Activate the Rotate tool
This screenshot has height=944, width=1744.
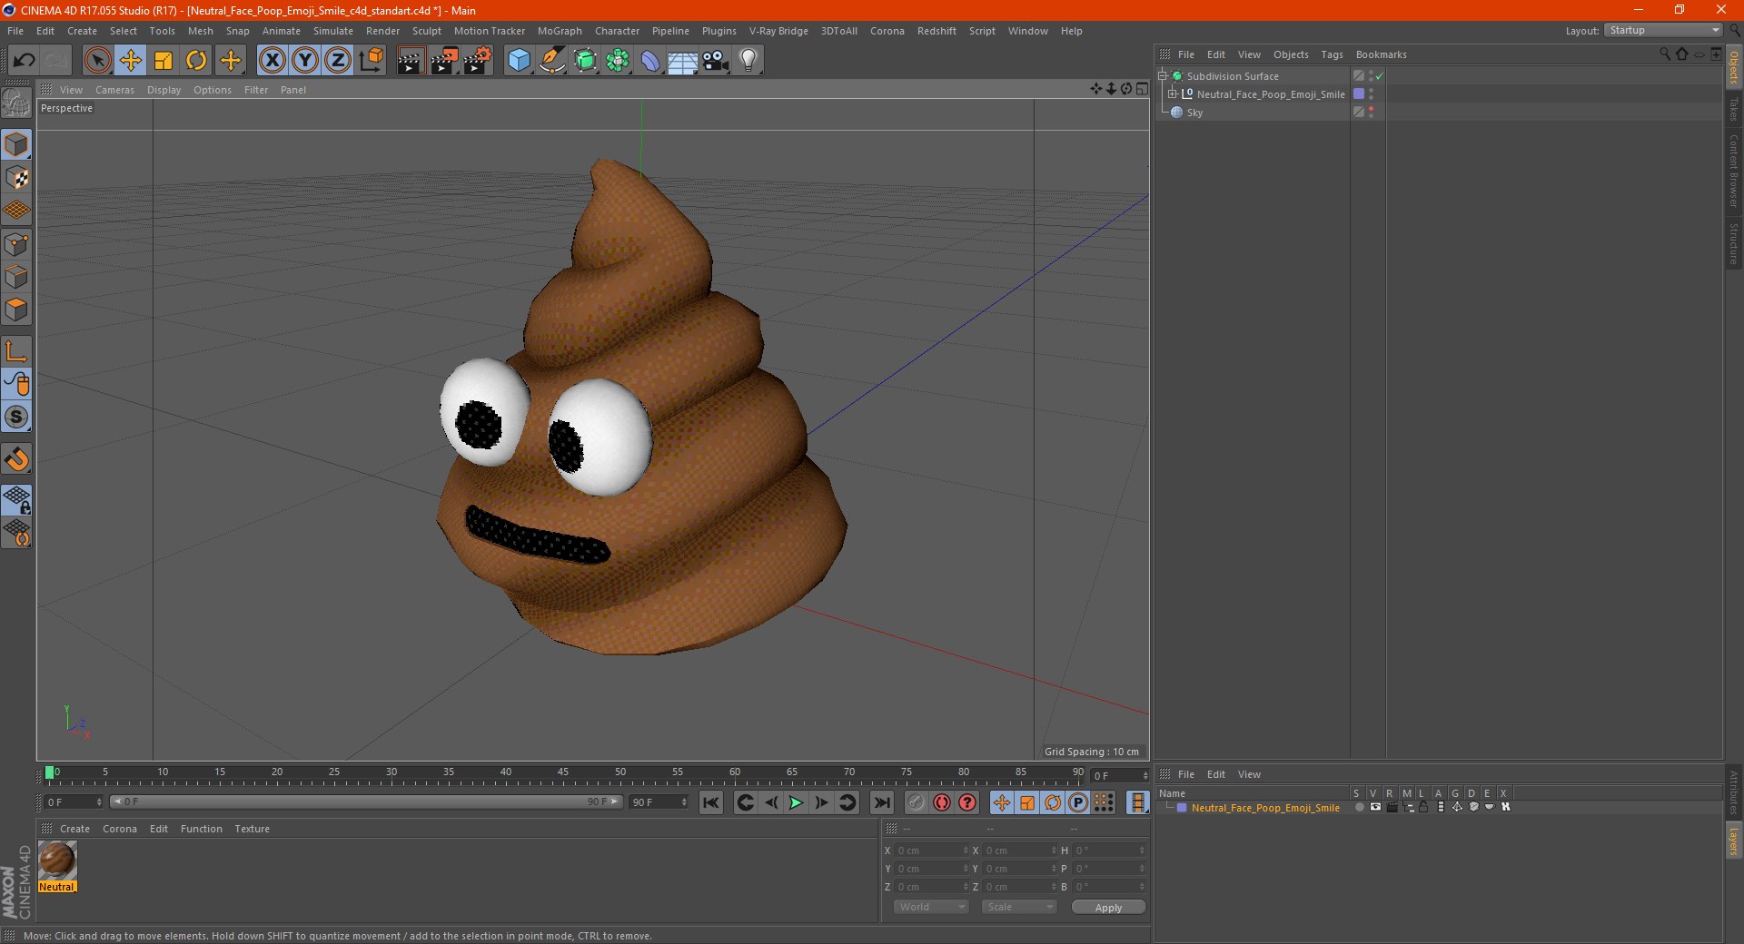196,61
